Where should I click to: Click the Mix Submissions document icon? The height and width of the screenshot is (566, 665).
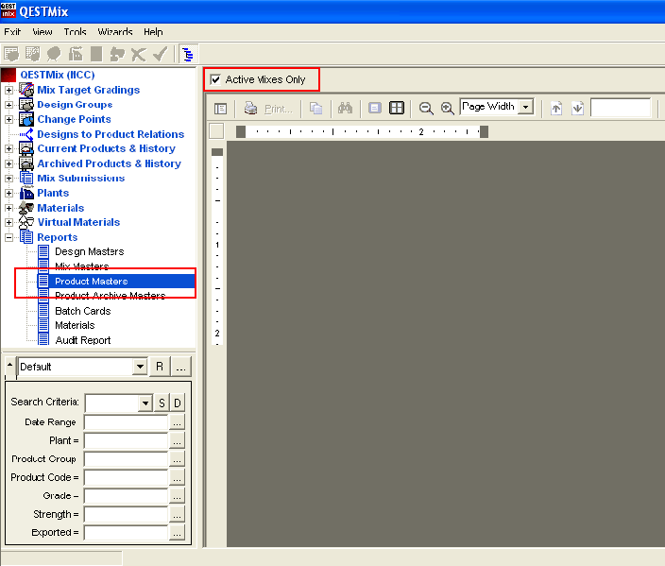(26, 179)
